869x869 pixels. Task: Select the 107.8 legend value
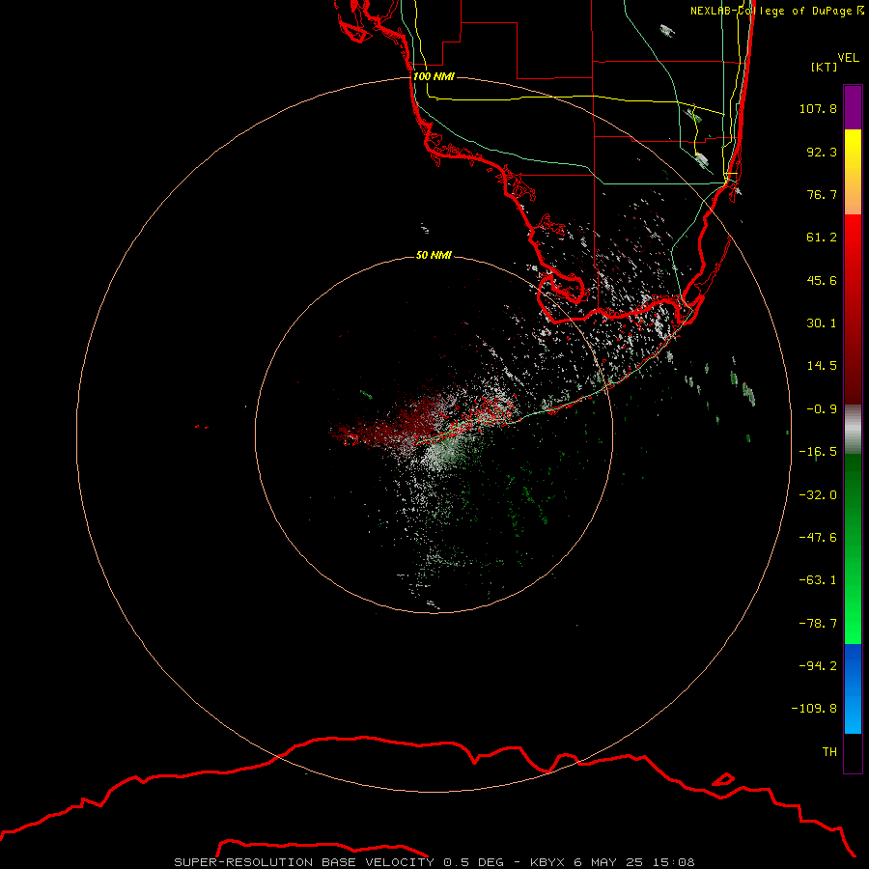pos(818,108)
